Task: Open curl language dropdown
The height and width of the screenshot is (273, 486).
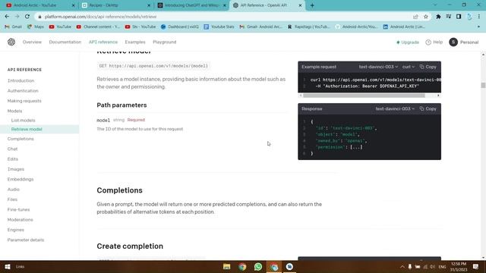Action: click(x=409, y=67)
